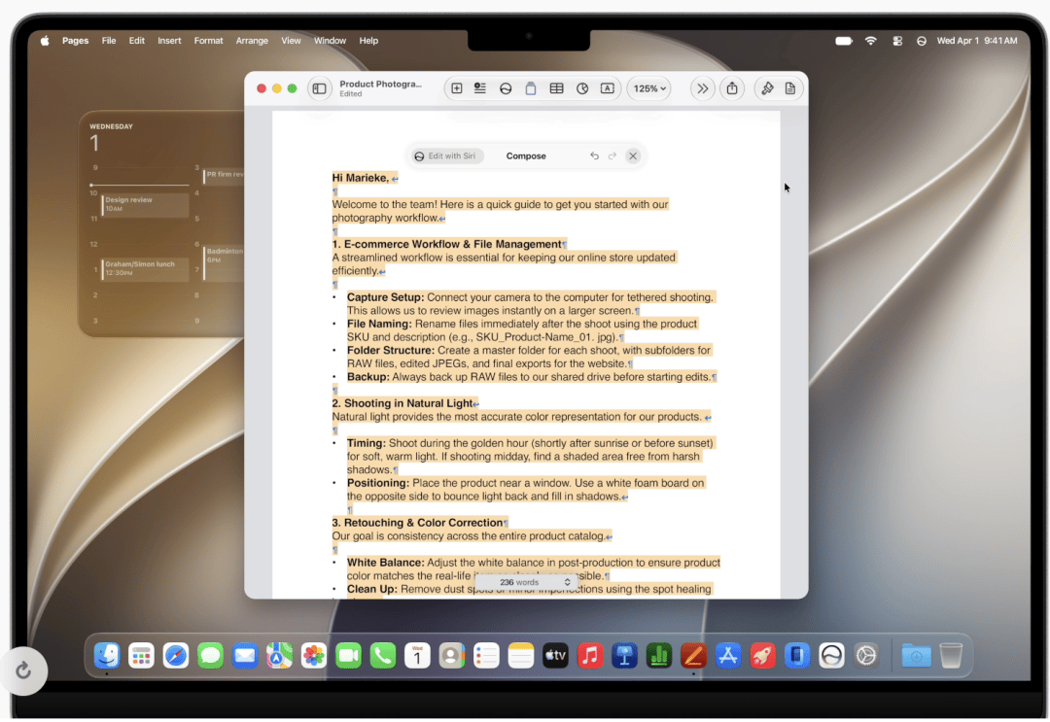Show more toolbar items via double chevron

coord(703,88)
